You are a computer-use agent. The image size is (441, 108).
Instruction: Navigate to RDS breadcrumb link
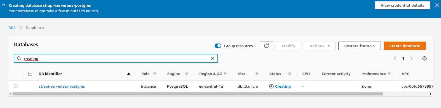pyautogui.click(x=12, y=28)
